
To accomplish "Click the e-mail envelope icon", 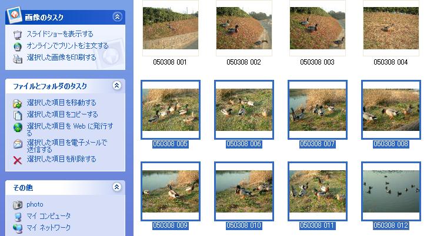I will click(18, 144).
